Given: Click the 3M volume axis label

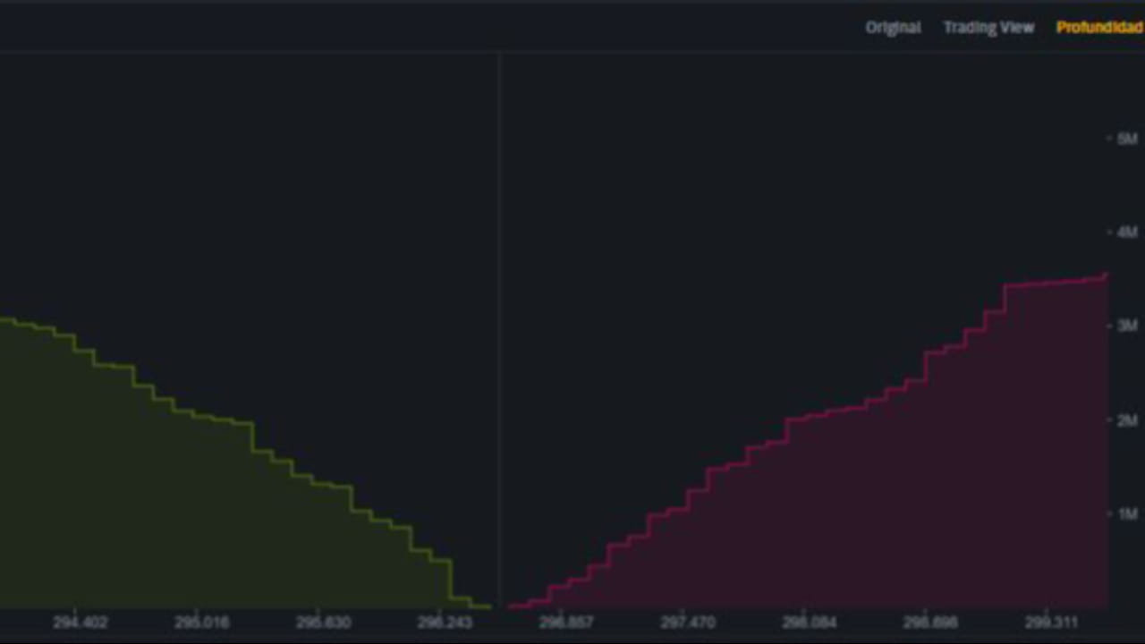Looking at the screenshot, I should [1122, 326].
